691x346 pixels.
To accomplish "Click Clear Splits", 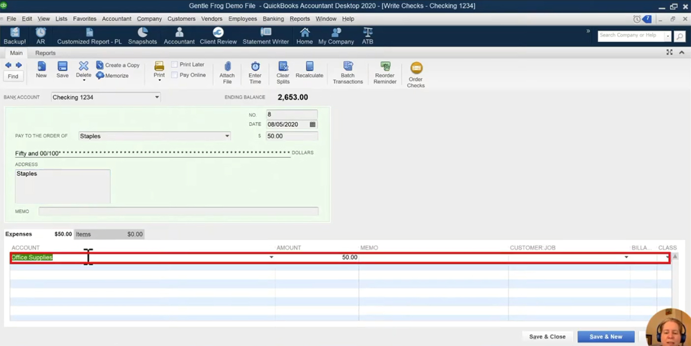I will [283, 73].
